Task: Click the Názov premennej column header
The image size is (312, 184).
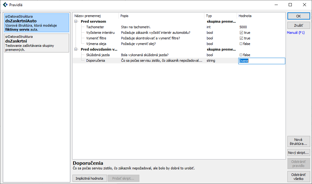Action: tap(87, 16)
